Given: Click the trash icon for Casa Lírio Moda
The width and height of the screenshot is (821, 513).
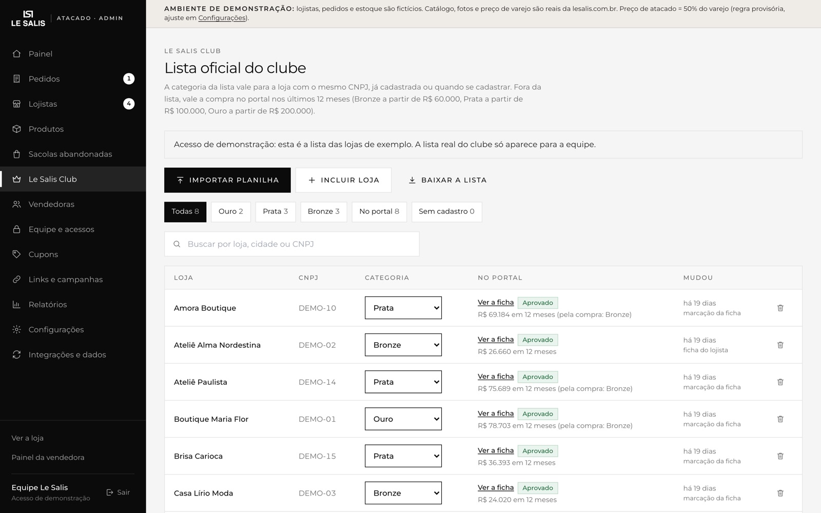Looking at the screenshot, I should 780,493.
